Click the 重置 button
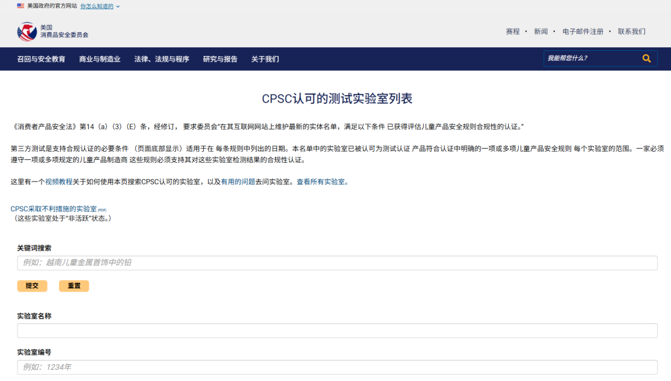This screenshot has height=381, width=671. 74,285
